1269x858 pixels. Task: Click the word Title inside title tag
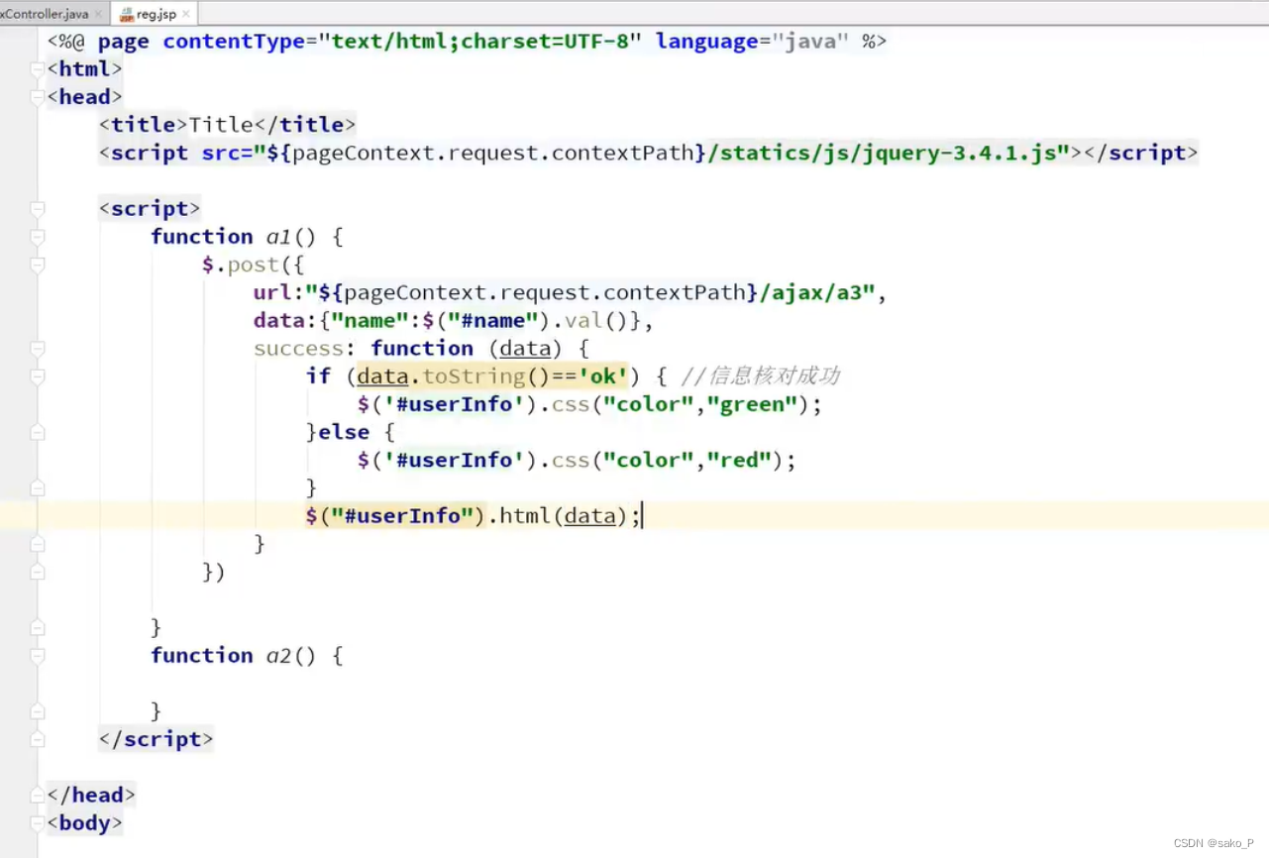point(221,125)
